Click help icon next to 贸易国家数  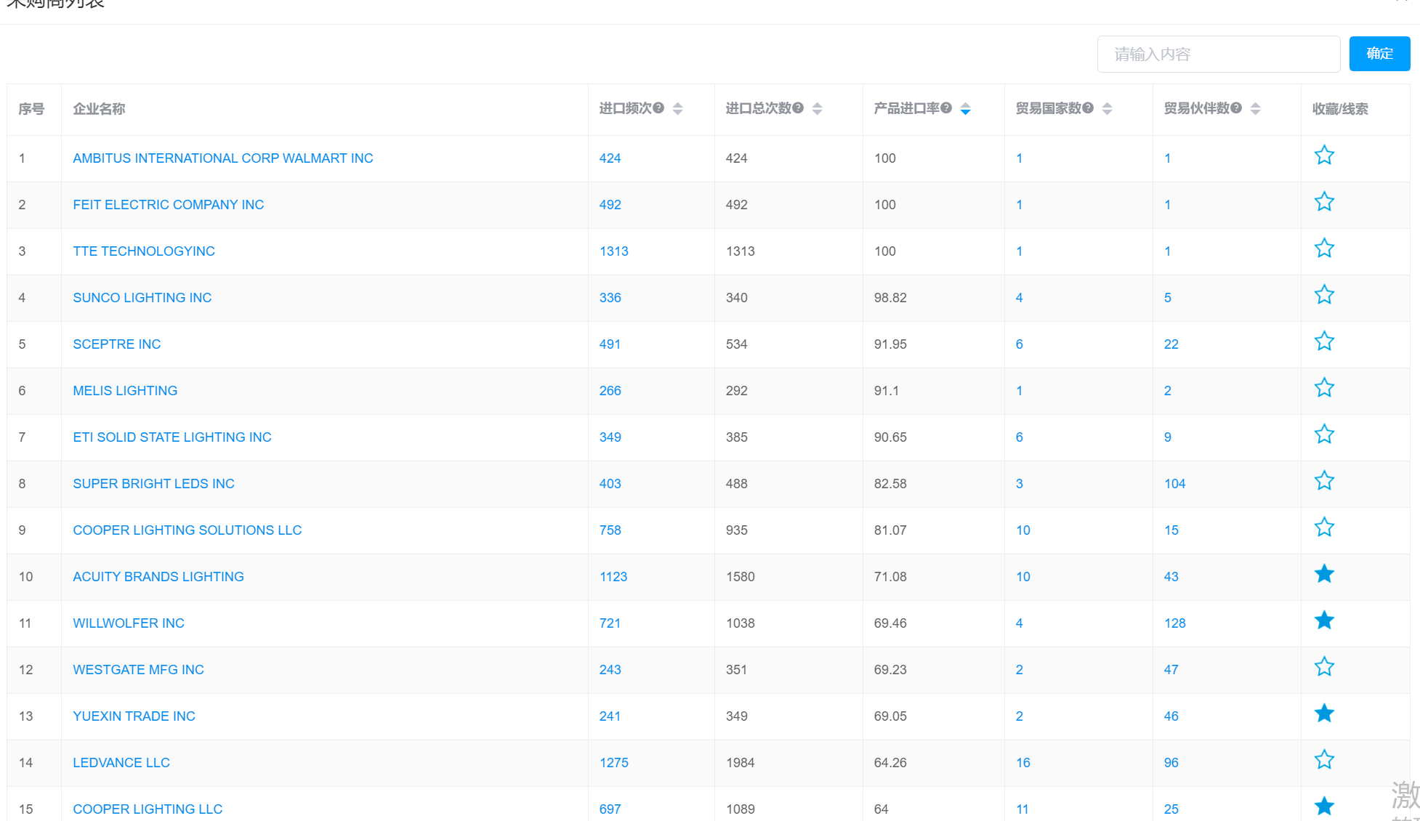pyautogui.click(x=1088, y=108)
